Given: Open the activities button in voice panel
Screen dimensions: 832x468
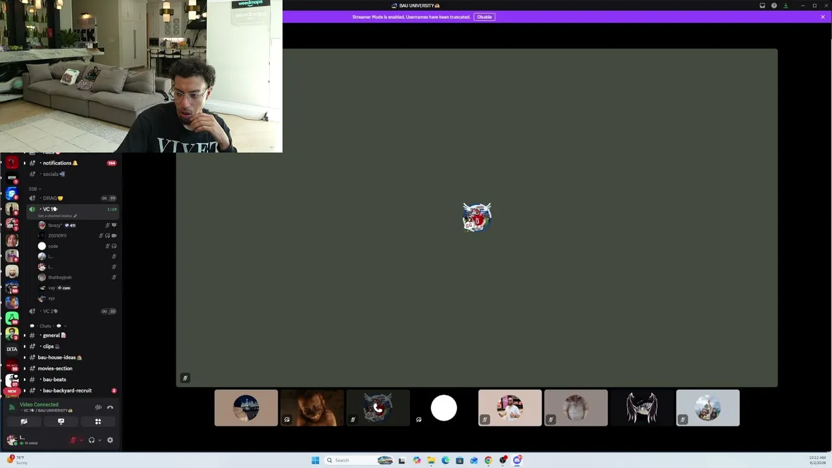Looking at the screenshot, I should pyautogui.click(x=98, y=421).
